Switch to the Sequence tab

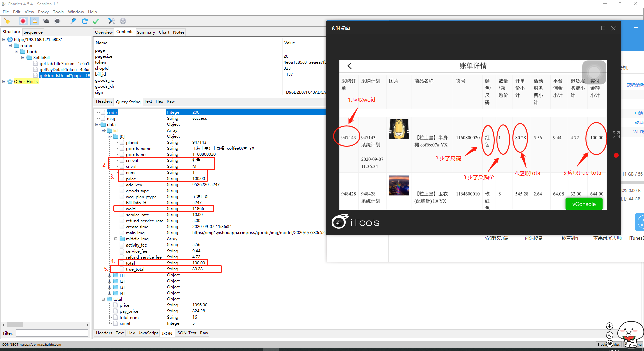coord(33,32)
